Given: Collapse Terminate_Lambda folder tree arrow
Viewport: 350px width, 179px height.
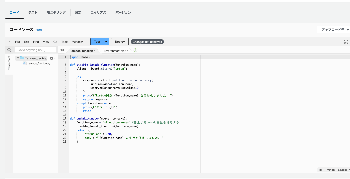Looking at the screenshot, I should click(x=18, y=58).
